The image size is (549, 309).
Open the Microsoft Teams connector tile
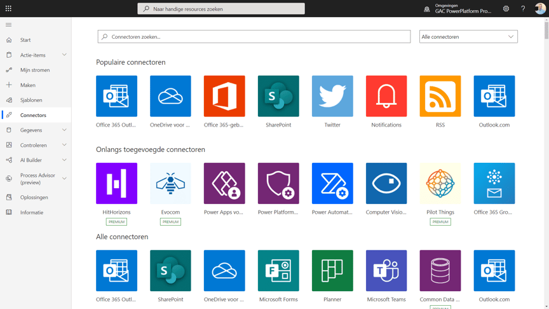(386, 270)
